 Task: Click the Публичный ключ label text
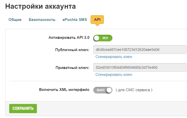click(x=72, y=50)
